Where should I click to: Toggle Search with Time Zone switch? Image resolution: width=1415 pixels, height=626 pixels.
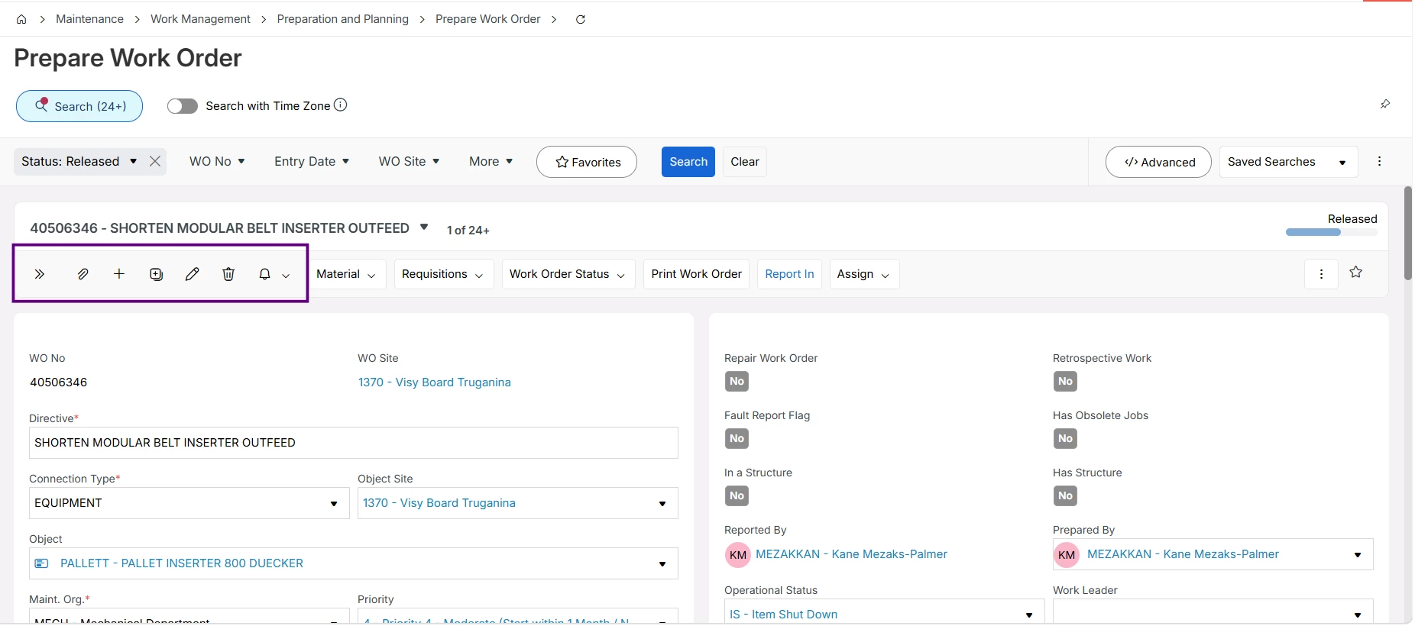point(182,106)
